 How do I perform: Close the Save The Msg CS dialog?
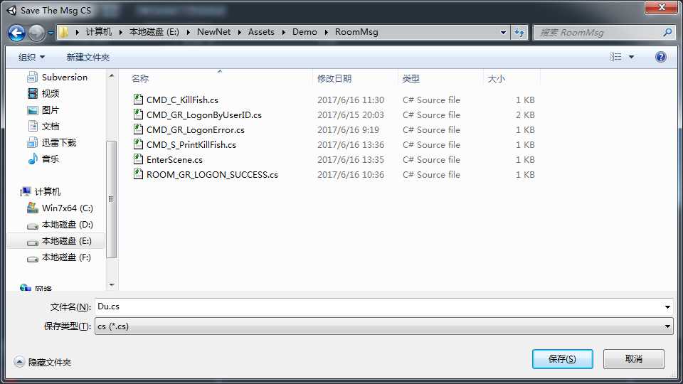pyautogui.click(x=661, y=7)
